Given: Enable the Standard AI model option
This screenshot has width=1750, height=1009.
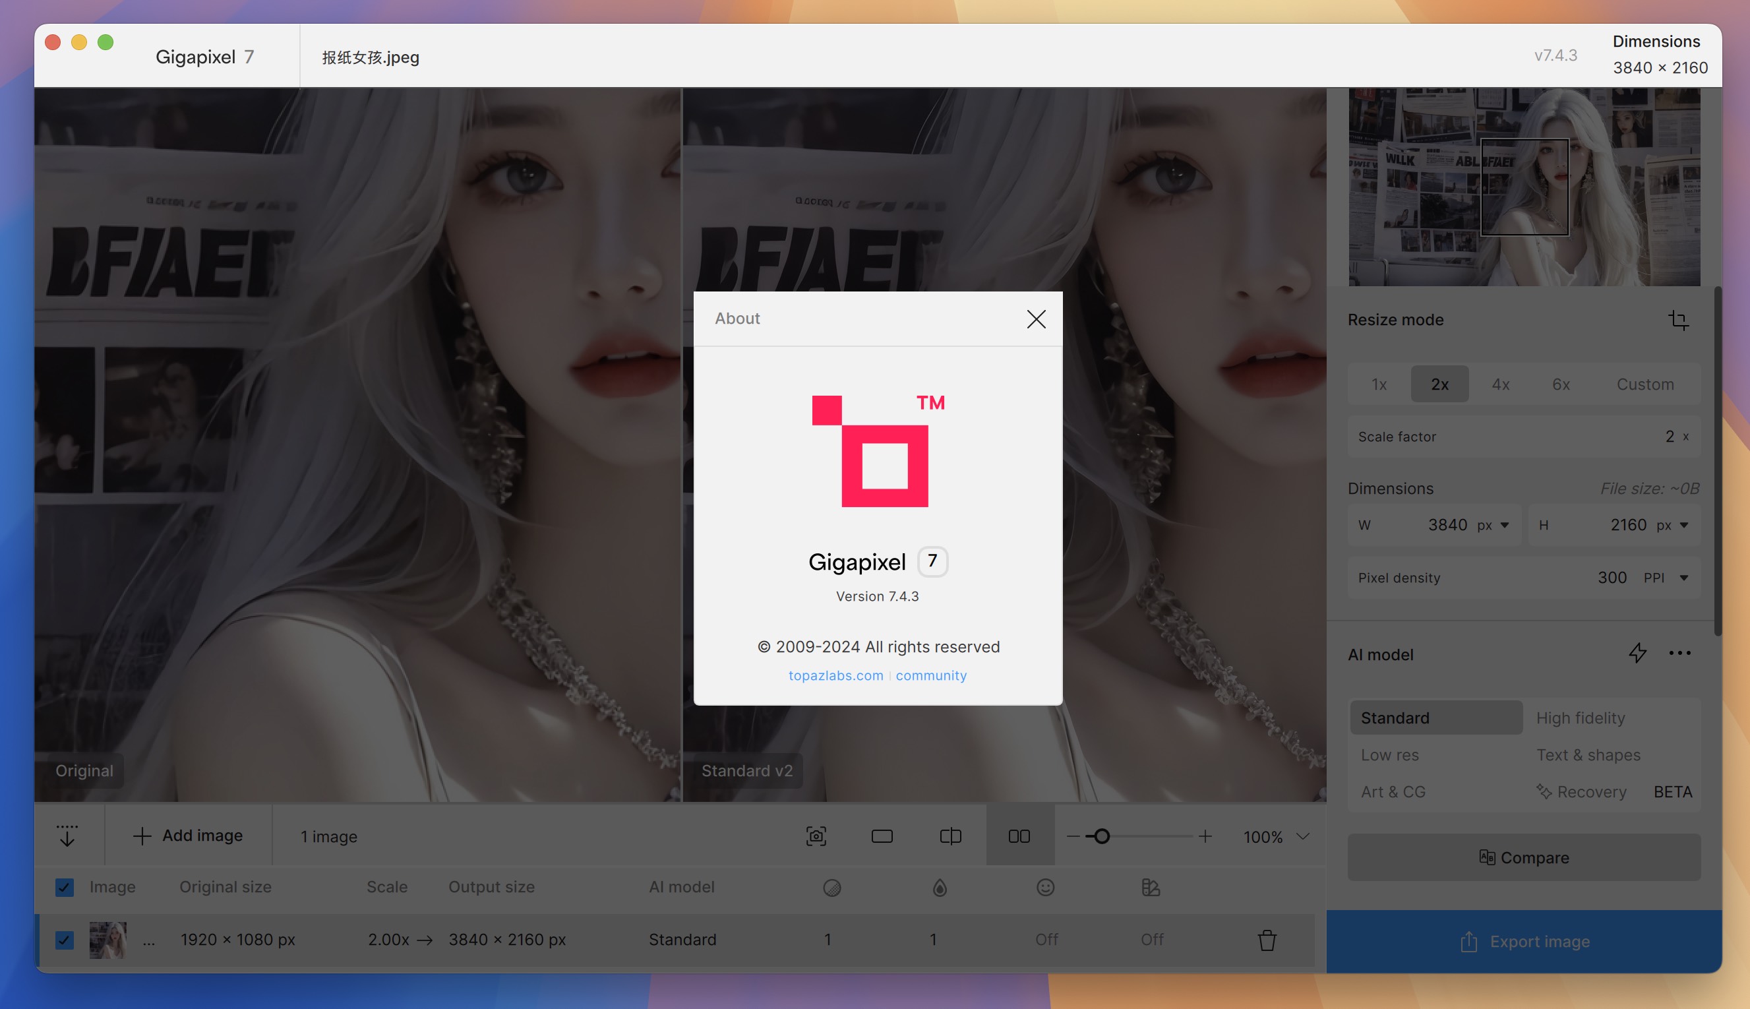Looking at the screenshot, I should (1435, 718).
